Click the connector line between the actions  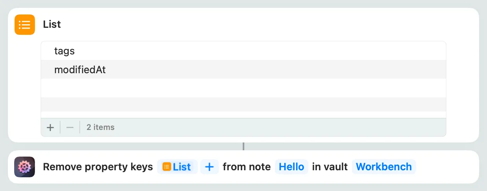pyautogui.click(x=243, y=146)
